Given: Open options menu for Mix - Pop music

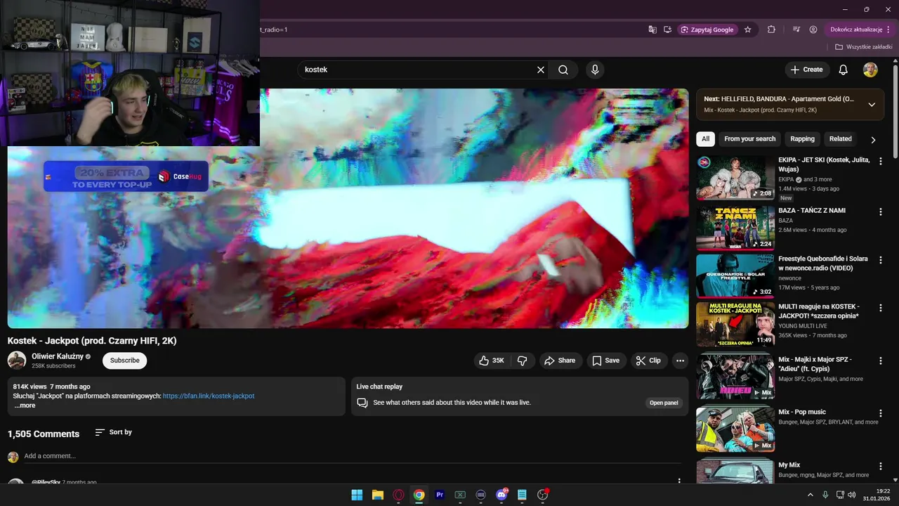Looking at the screenshot, I should click(x=881, y=413).
